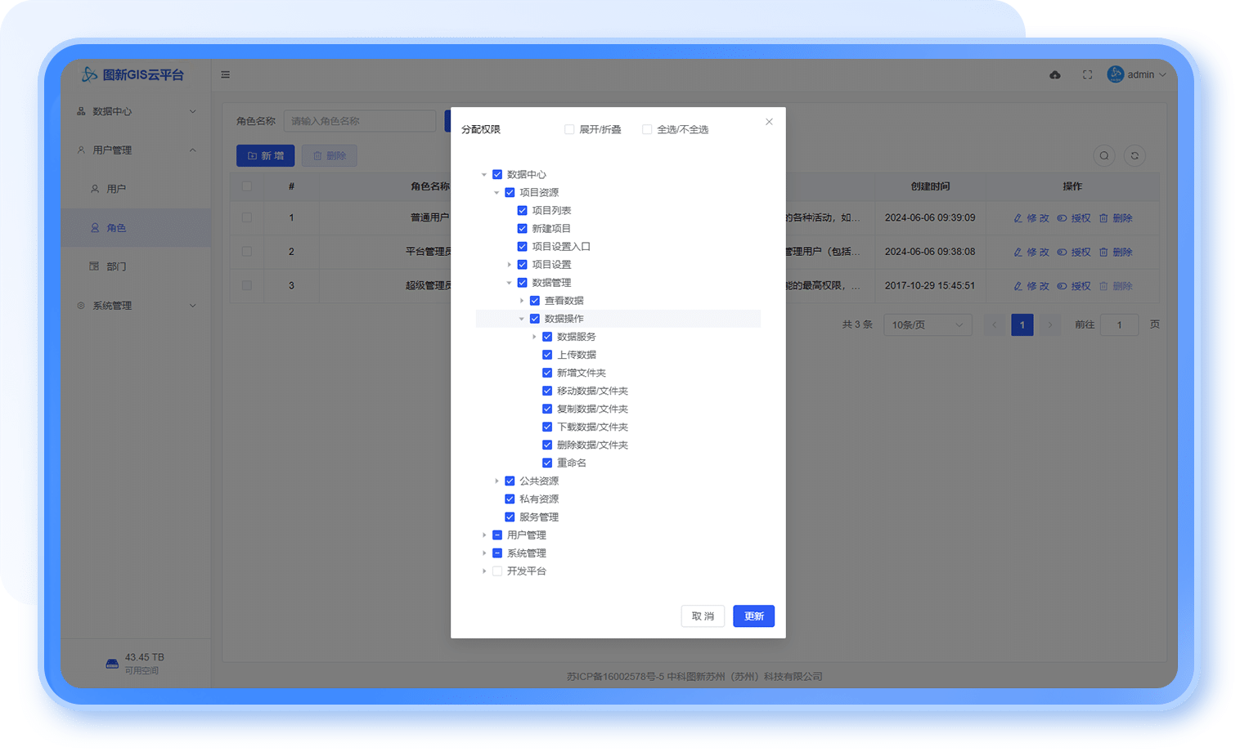Click the 取消 button
The width and height of the screenshot is (1240, 752).
[703, 616]
